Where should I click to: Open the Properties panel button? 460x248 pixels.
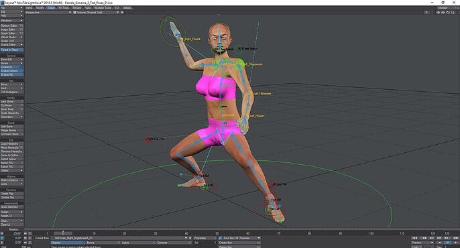[x=205, y=238]
